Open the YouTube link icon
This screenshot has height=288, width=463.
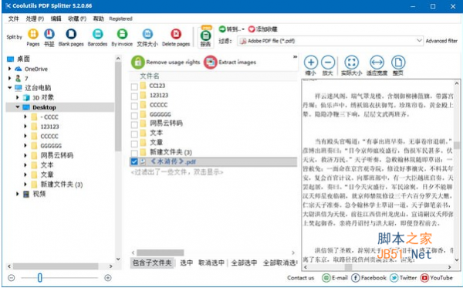(424, 278)
